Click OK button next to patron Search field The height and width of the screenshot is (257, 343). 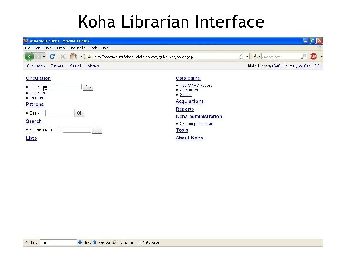coord(80,113)
